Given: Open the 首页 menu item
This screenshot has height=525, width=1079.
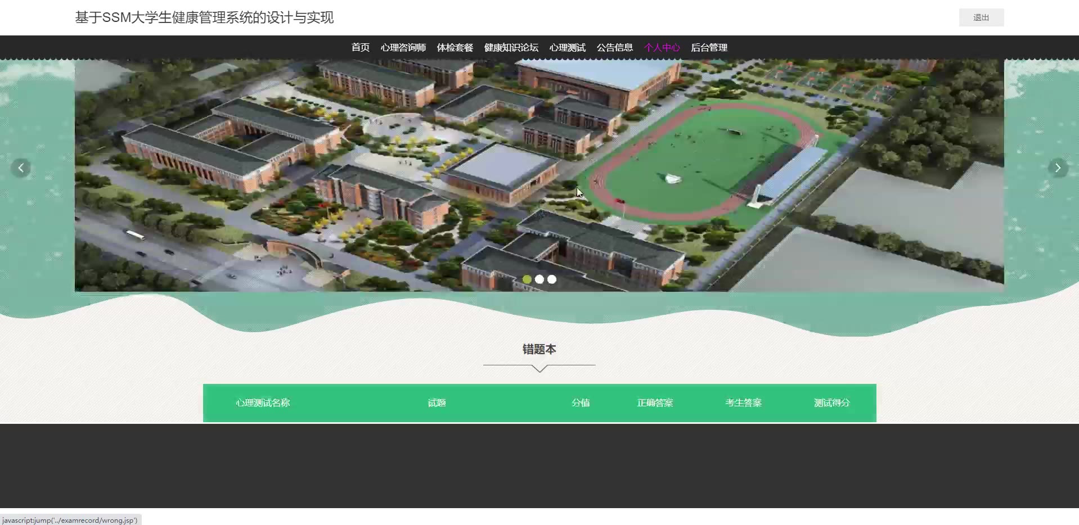Looking at the screenshot, I should point(361,48).
